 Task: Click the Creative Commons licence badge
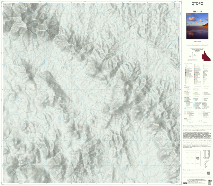point(185,183)
